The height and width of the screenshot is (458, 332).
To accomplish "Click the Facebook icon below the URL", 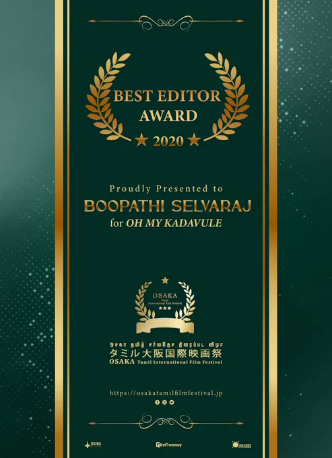I will pos(158,402).
